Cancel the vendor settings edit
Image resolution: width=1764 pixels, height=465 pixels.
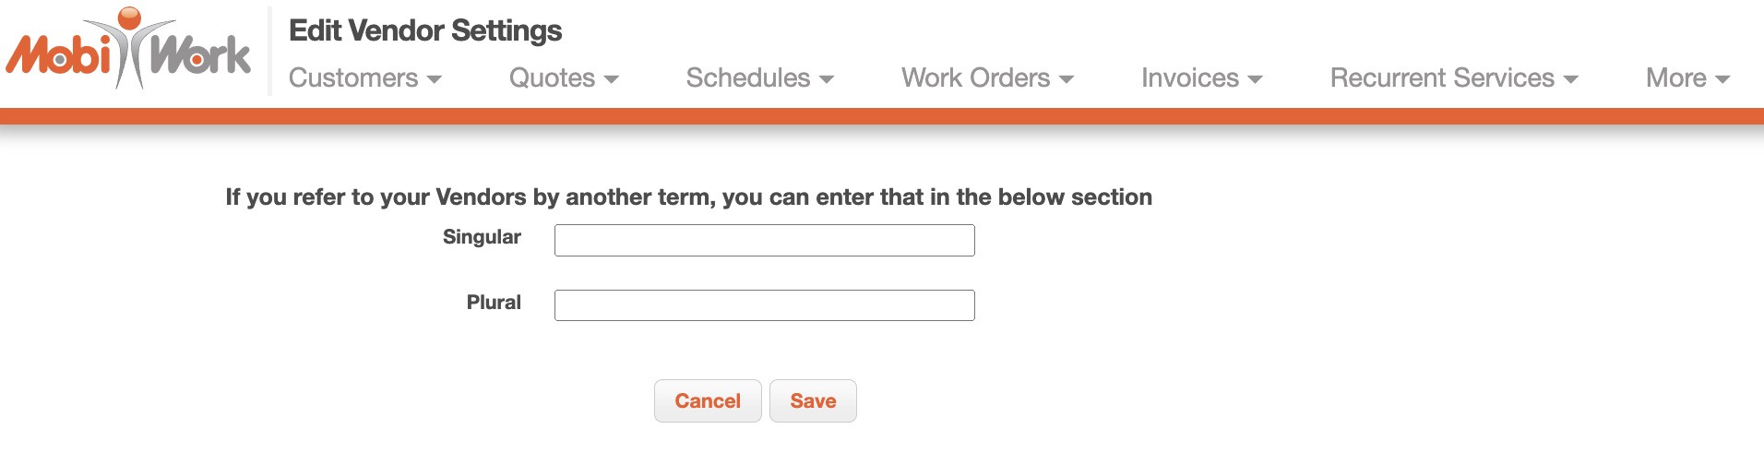pos(708,401)
